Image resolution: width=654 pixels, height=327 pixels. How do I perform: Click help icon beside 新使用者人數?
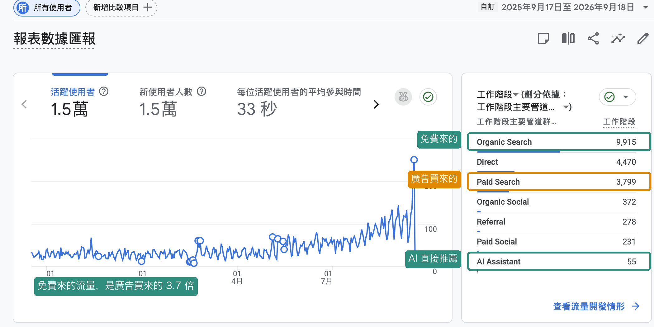pyautogui.click(x=202, y=92)
